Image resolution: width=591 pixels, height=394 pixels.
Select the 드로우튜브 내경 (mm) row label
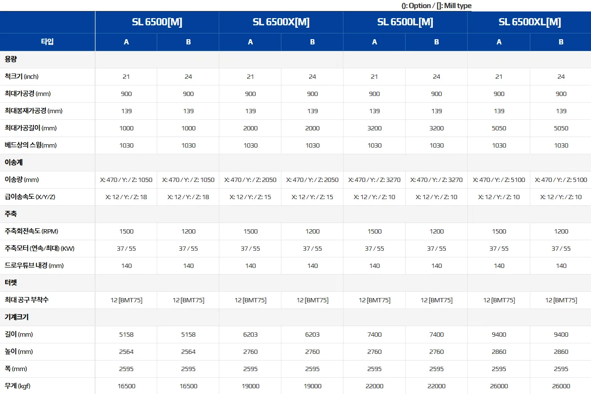click(34, 266)
